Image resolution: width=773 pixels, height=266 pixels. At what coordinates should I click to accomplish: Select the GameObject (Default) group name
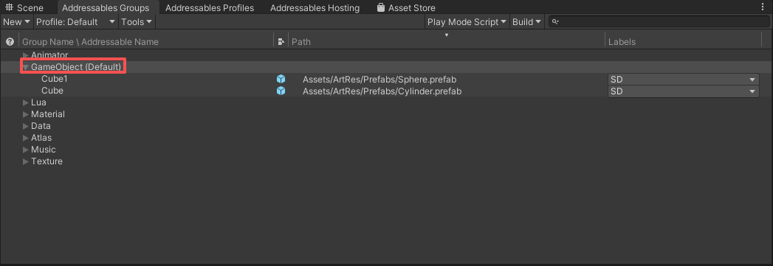76,67
